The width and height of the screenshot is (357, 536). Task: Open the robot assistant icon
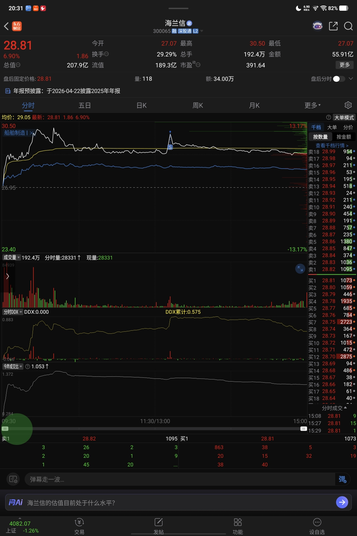click(318, 26)
